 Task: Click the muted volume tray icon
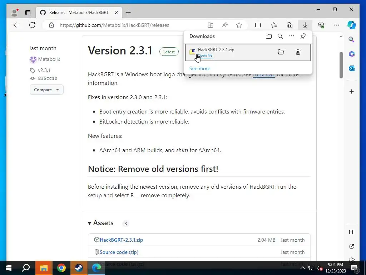[x=320, y=268]
